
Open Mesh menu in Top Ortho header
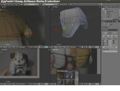click(16, 47)
